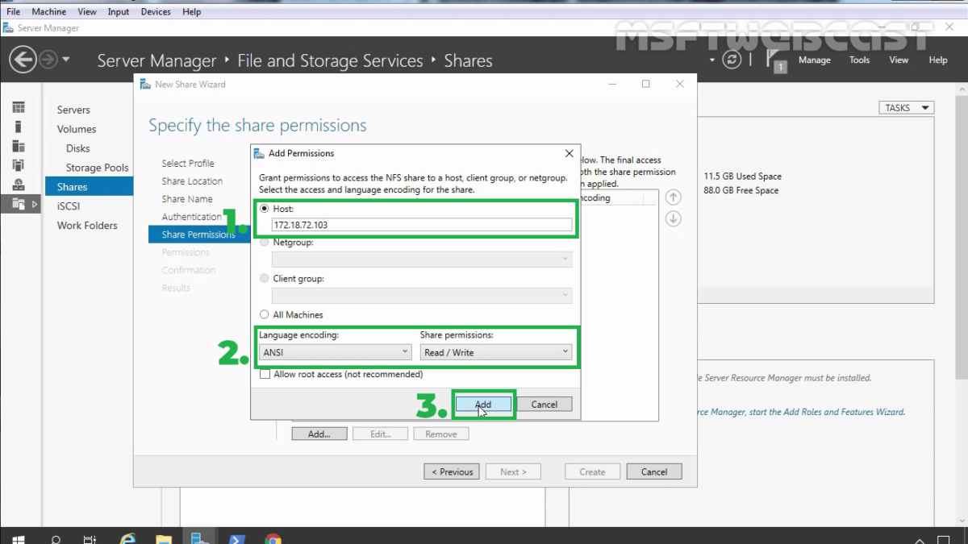Open taskbar search icon
This screenshot has width=968, height=544.
click(x=56, y=539)
